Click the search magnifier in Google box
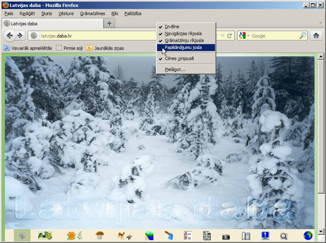Image resolution: width=326 pixels, height=243 pixels. [x=303, y=36]
